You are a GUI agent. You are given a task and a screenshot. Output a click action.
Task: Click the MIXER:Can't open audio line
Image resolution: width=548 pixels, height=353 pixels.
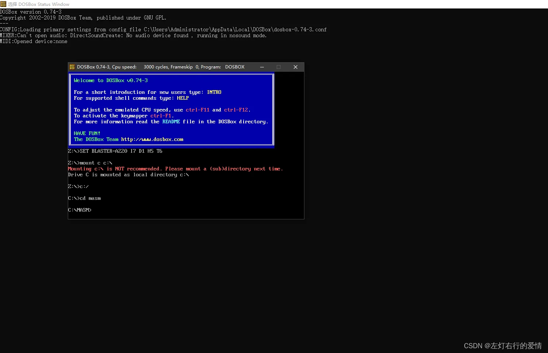point(133,35)
